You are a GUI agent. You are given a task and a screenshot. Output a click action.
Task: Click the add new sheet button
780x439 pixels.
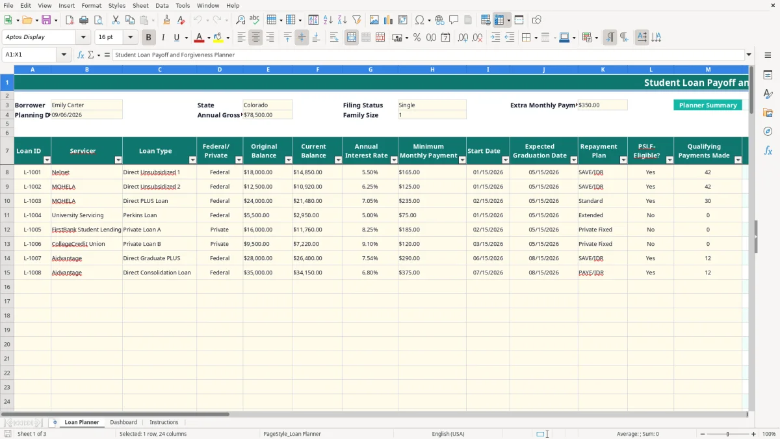55,422
